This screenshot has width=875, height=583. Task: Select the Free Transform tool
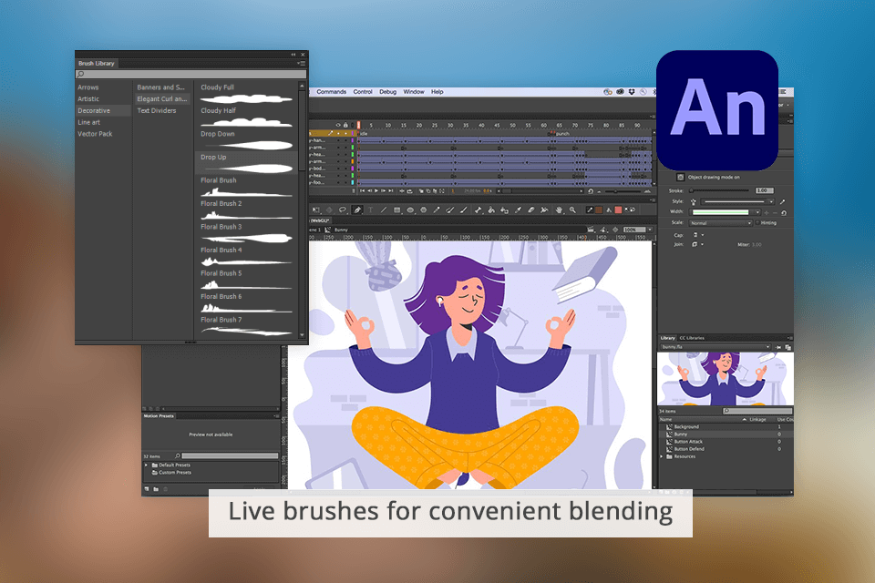coord(316,210)
